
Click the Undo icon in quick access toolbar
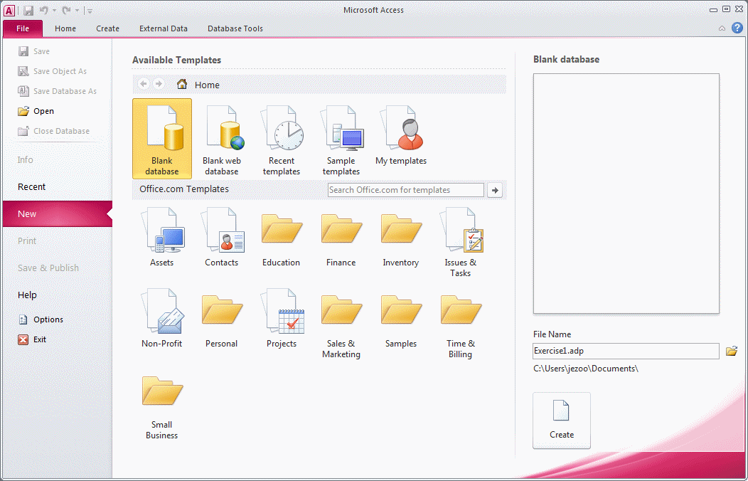[x=43, y=11]
